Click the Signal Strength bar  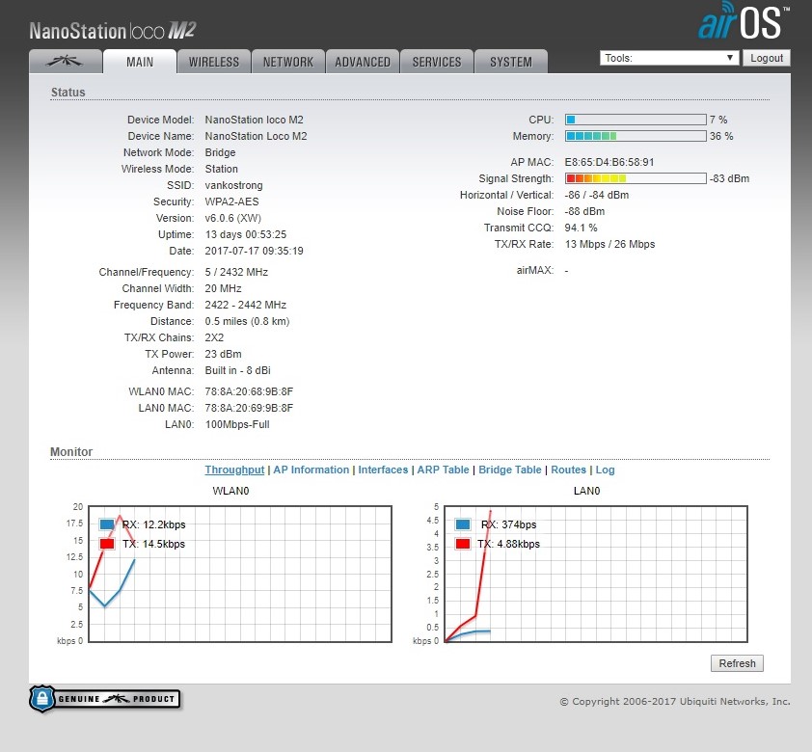636,178
